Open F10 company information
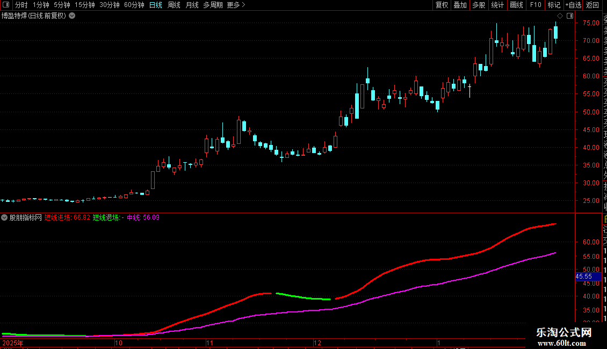The height and width of the screenshot is (349, 607). tap(536, 5)
